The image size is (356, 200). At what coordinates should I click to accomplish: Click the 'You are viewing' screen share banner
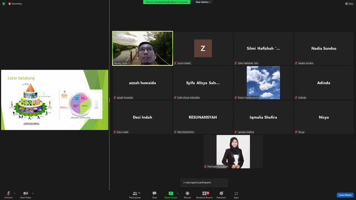[x=167, y=2]
